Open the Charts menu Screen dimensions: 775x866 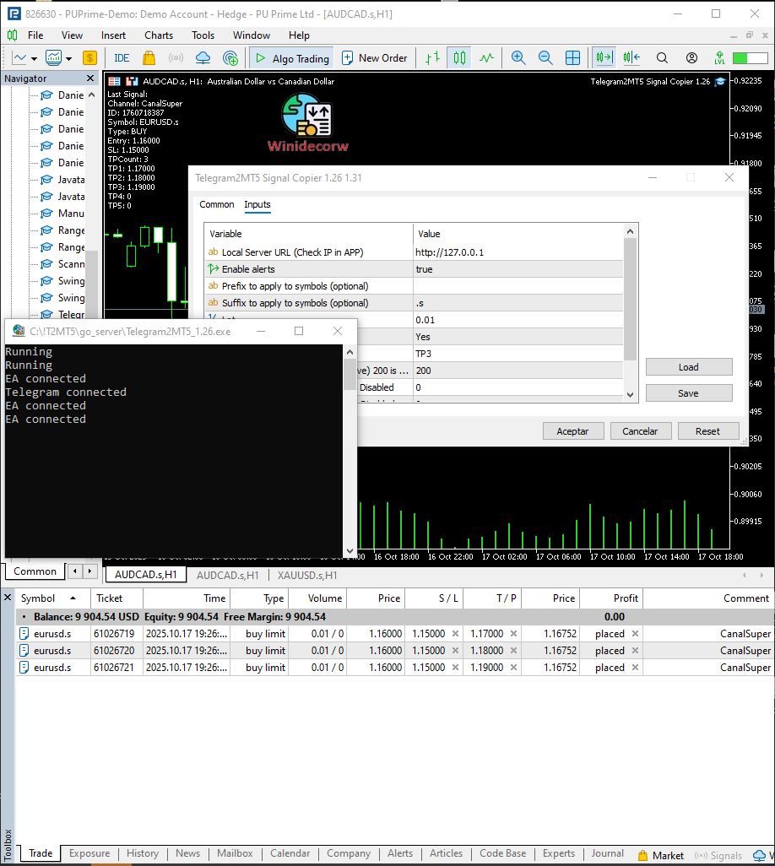(159, 35)
